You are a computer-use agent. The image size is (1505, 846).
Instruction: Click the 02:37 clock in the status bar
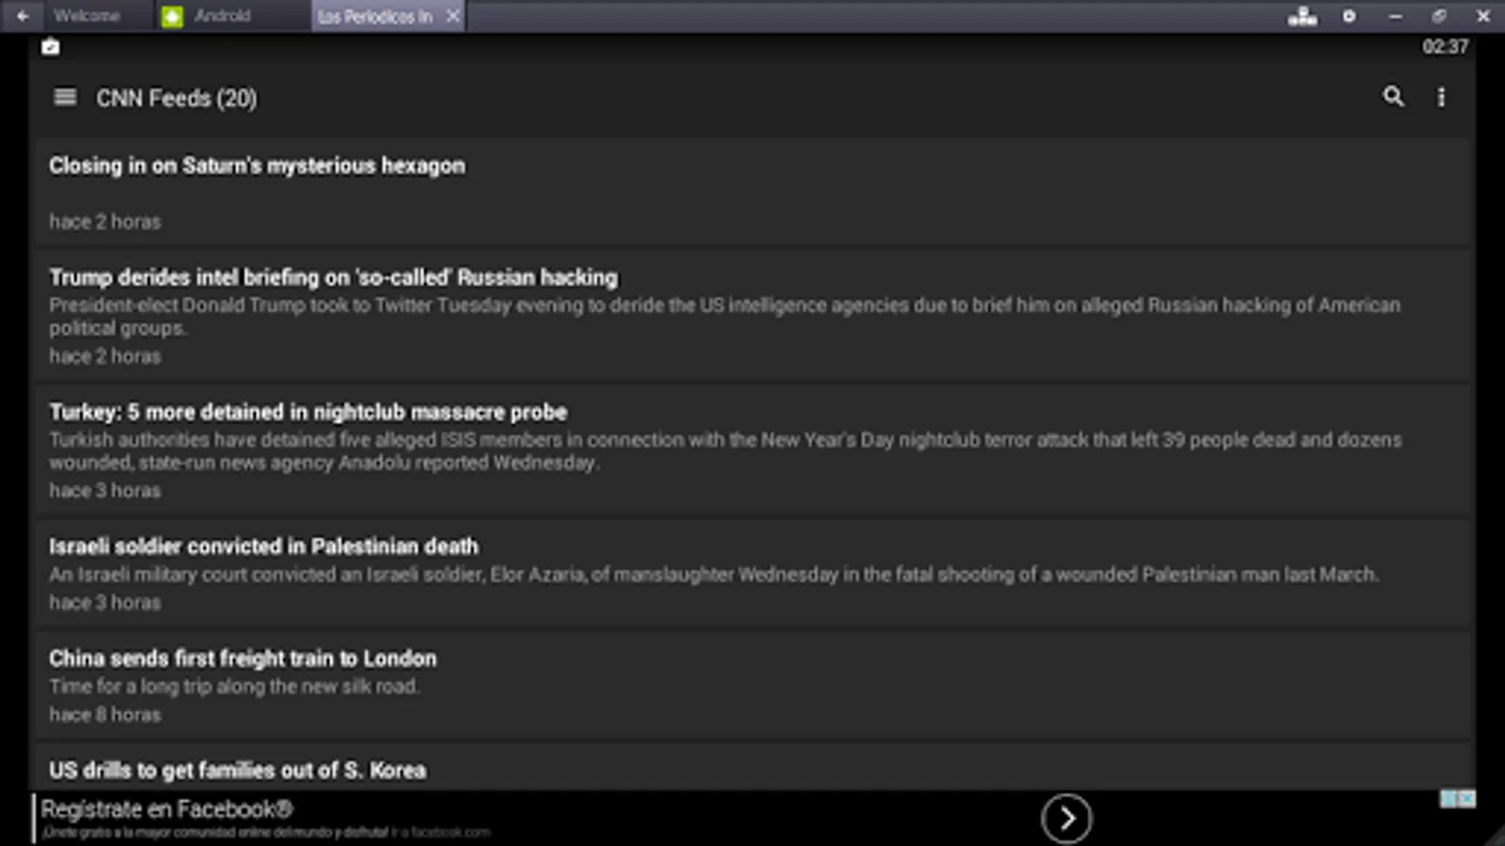coord(1445,47)
